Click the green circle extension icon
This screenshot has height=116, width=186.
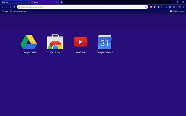click(158, 7)
